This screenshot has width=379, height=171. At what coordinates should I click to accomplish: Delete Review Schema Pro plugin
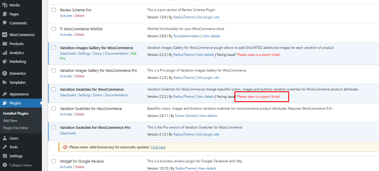[79, 16]
